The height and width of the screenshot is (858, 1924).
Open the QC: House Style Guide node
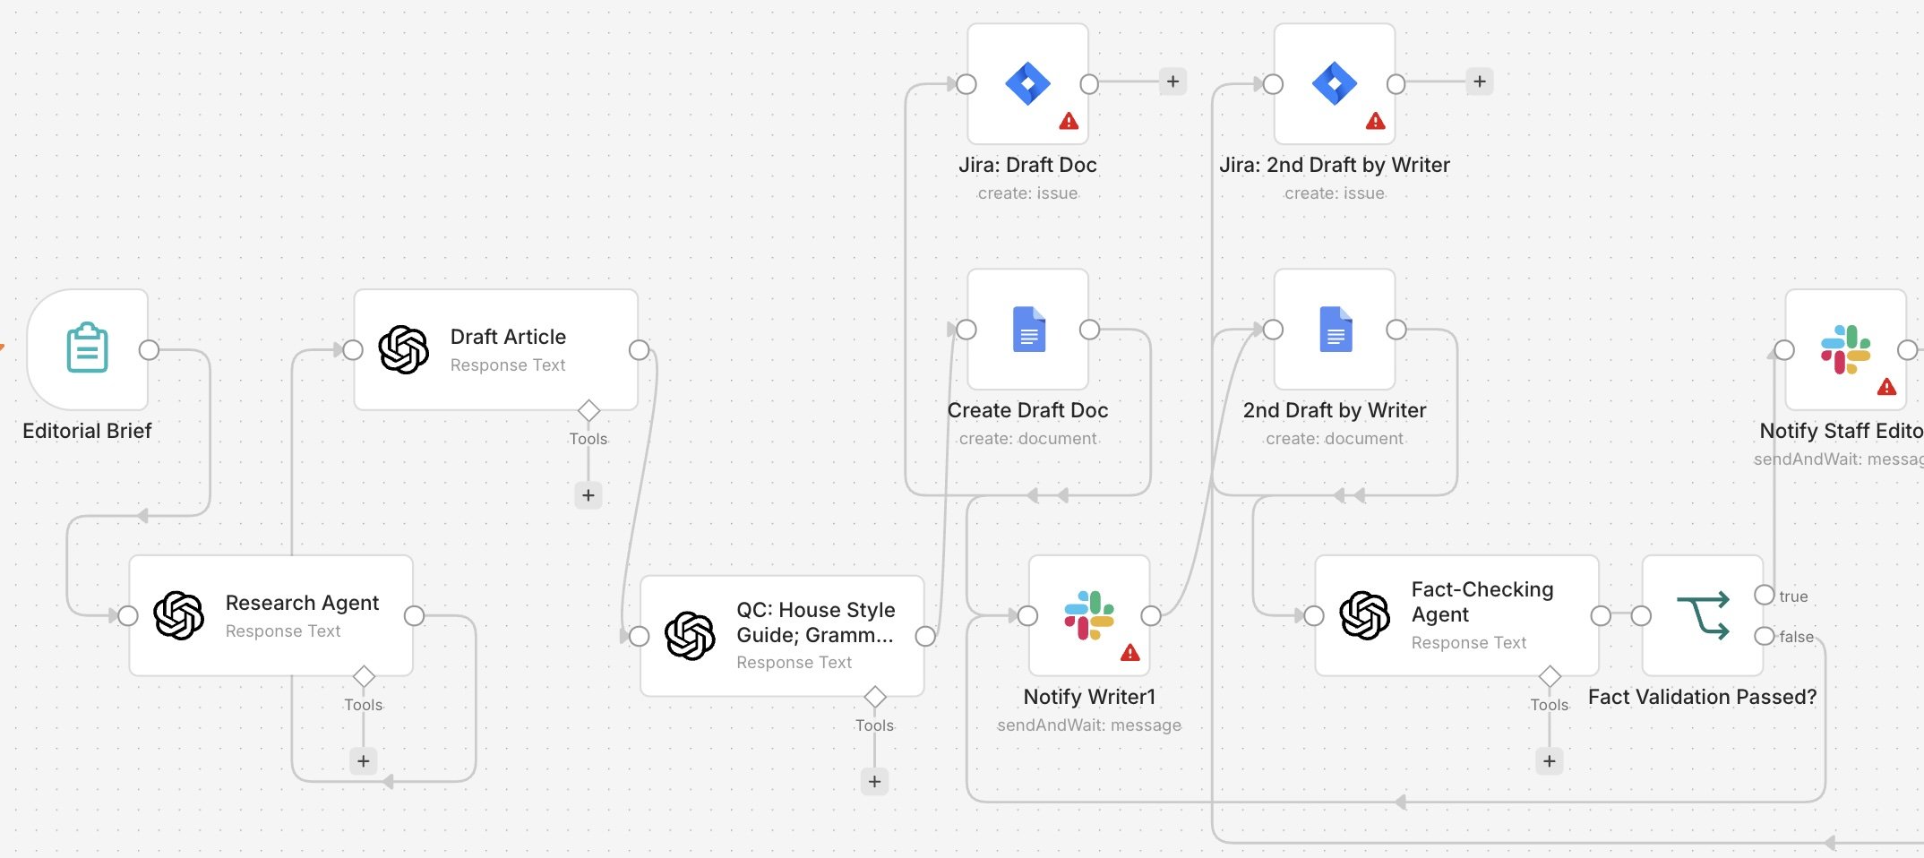click(782, 636)
